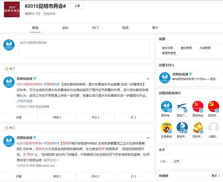This screenshot has width=223, height=182.
Task: Click the 分享 button beside the topic title
Action: tap(77, 6)
